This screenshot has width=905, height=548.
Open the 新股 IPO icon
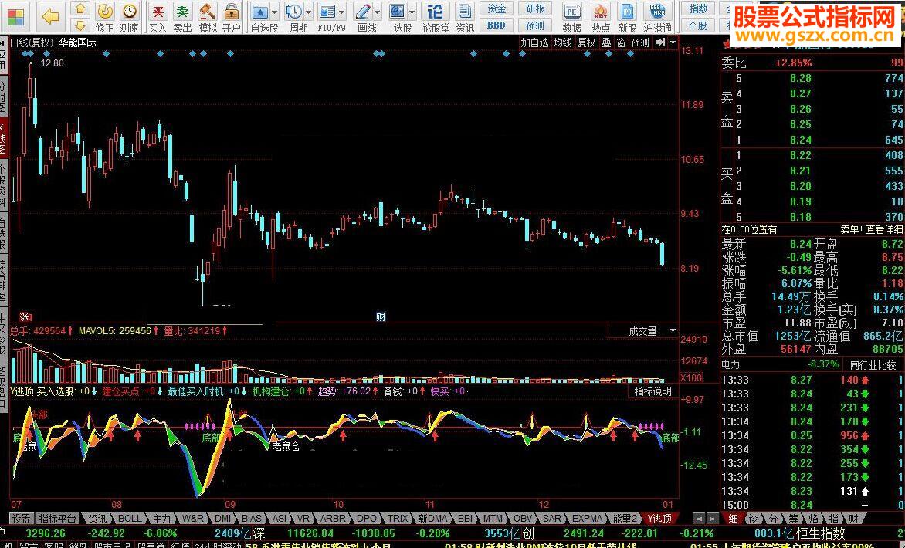tap(627, 17)
